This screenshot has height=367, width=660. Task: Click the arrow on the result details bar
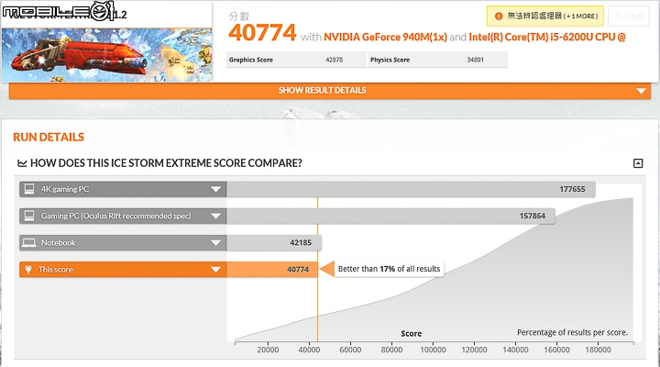click(x=641, y=91)
